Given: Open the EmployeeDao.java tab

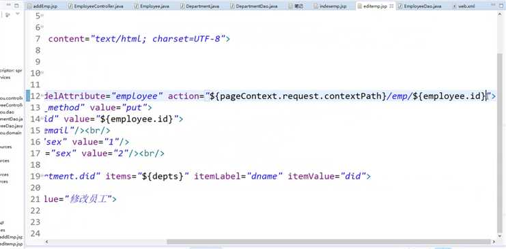Looking at the screenshot, I should tap(419, 6).
